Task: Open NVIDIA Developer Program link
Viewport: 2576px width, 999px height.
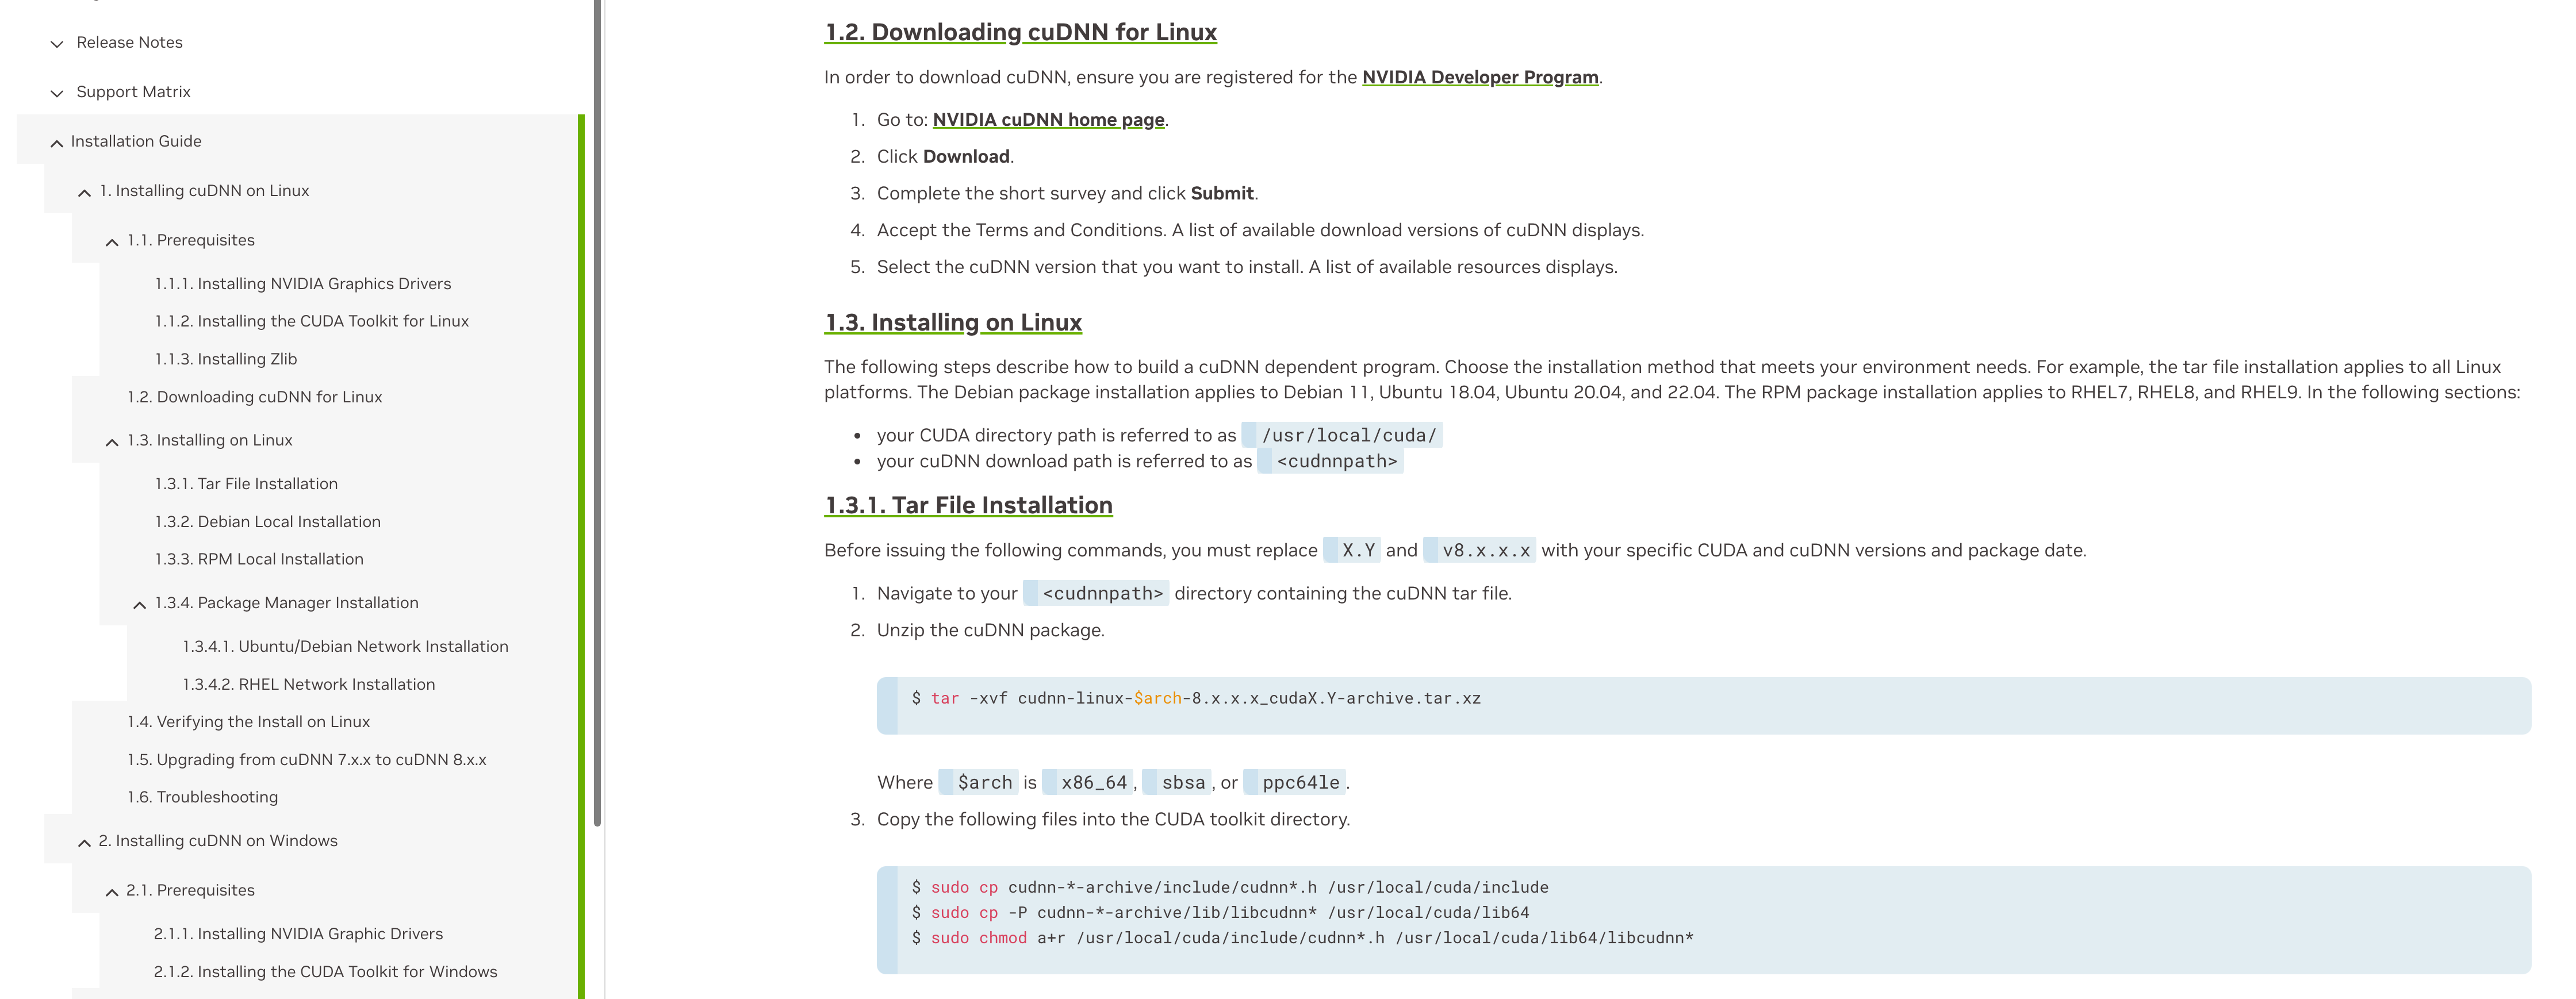Action: 1479,78
